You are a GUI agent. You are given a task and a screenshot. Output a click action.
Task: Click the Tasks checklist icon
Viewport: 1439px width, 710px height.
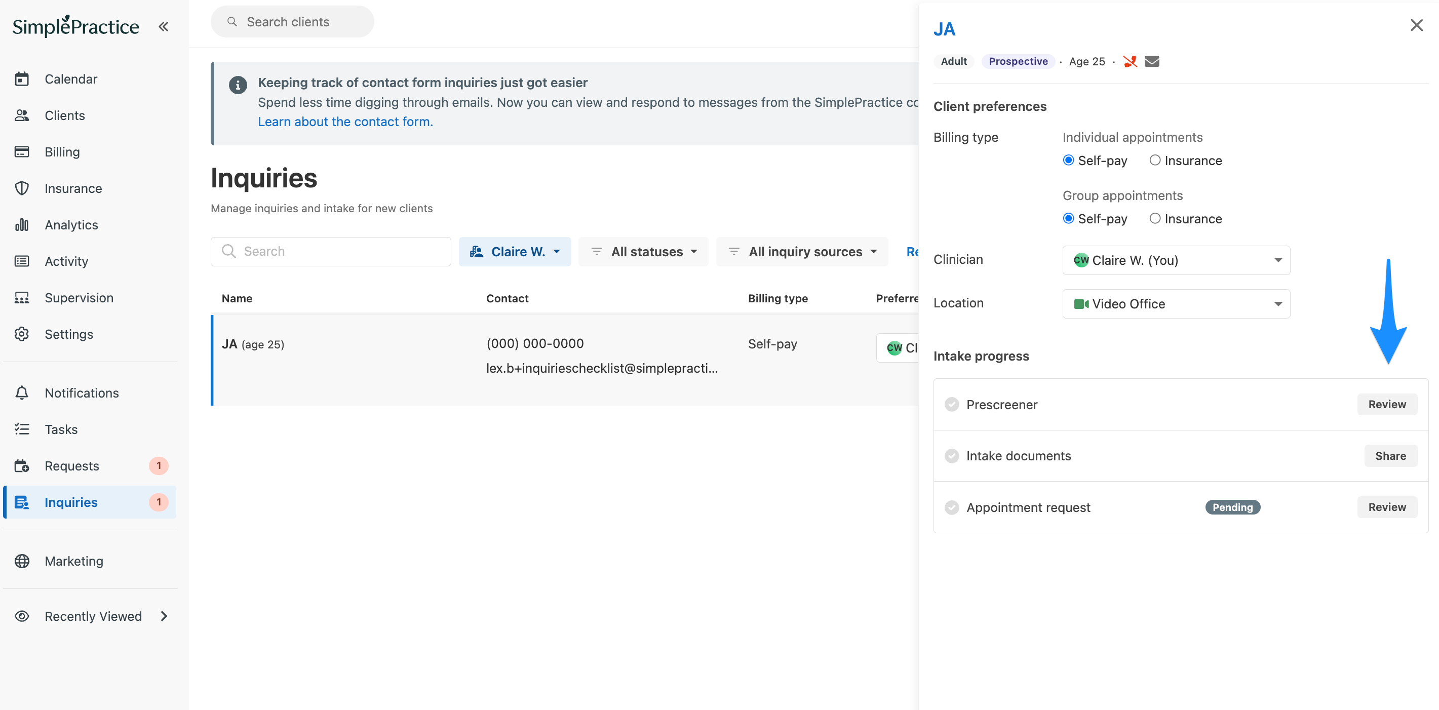point(22,429)
